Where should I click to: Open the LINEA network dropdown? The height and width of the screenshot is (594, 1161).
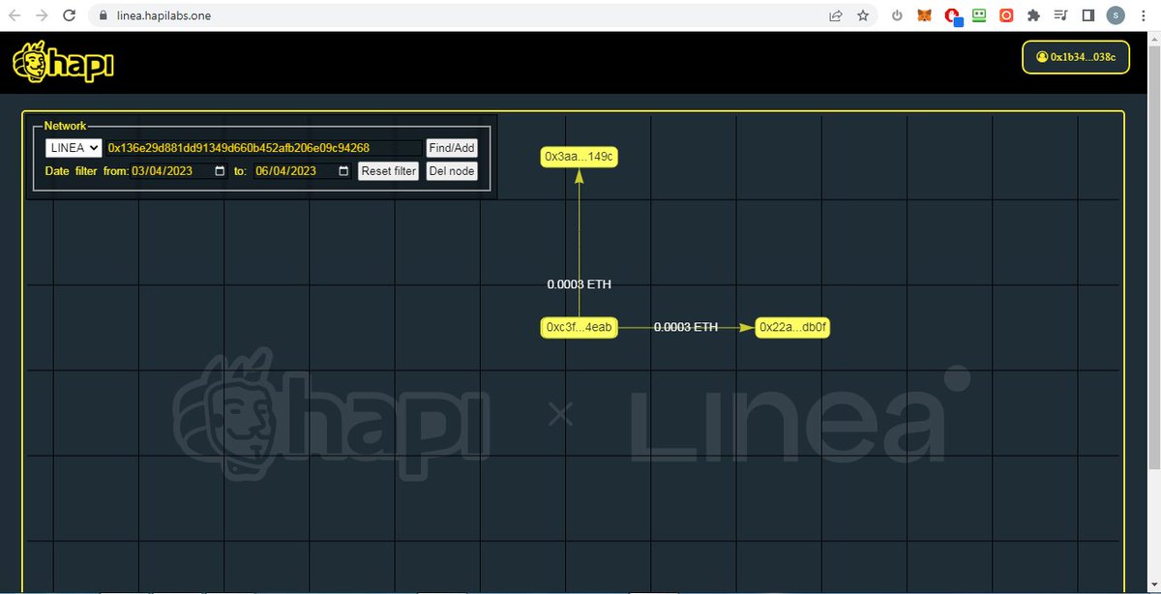[74, 148]
